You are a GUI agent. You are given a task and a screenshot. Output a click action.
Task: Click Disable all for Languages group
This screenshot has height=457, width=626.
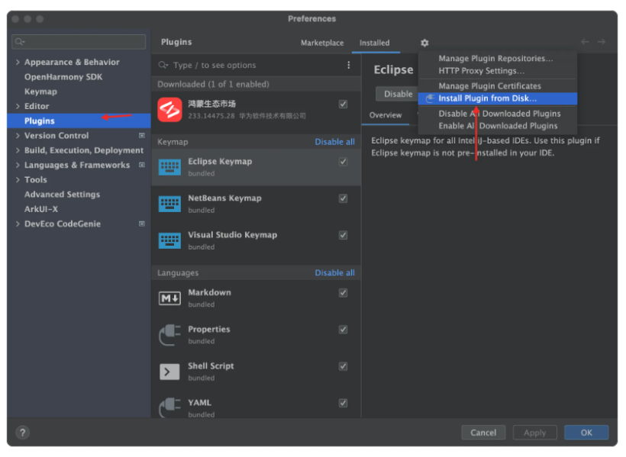[x=334, y=272]
